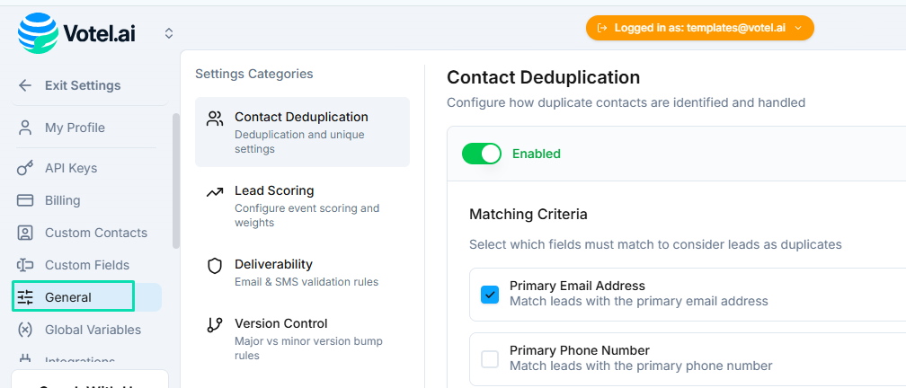Click the My Profile person icon
Image resolution: width=906 pixels, height=388 pixels.
pyautogui.click(x=25, y=128)
